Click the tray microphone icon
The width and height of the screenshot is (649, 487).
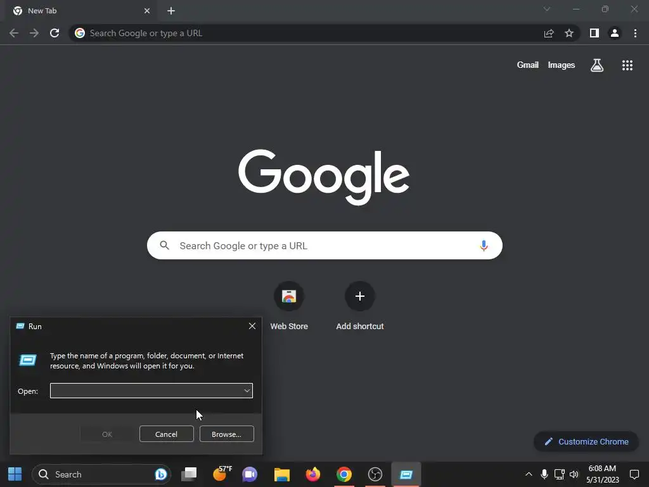tap(544, 474)
